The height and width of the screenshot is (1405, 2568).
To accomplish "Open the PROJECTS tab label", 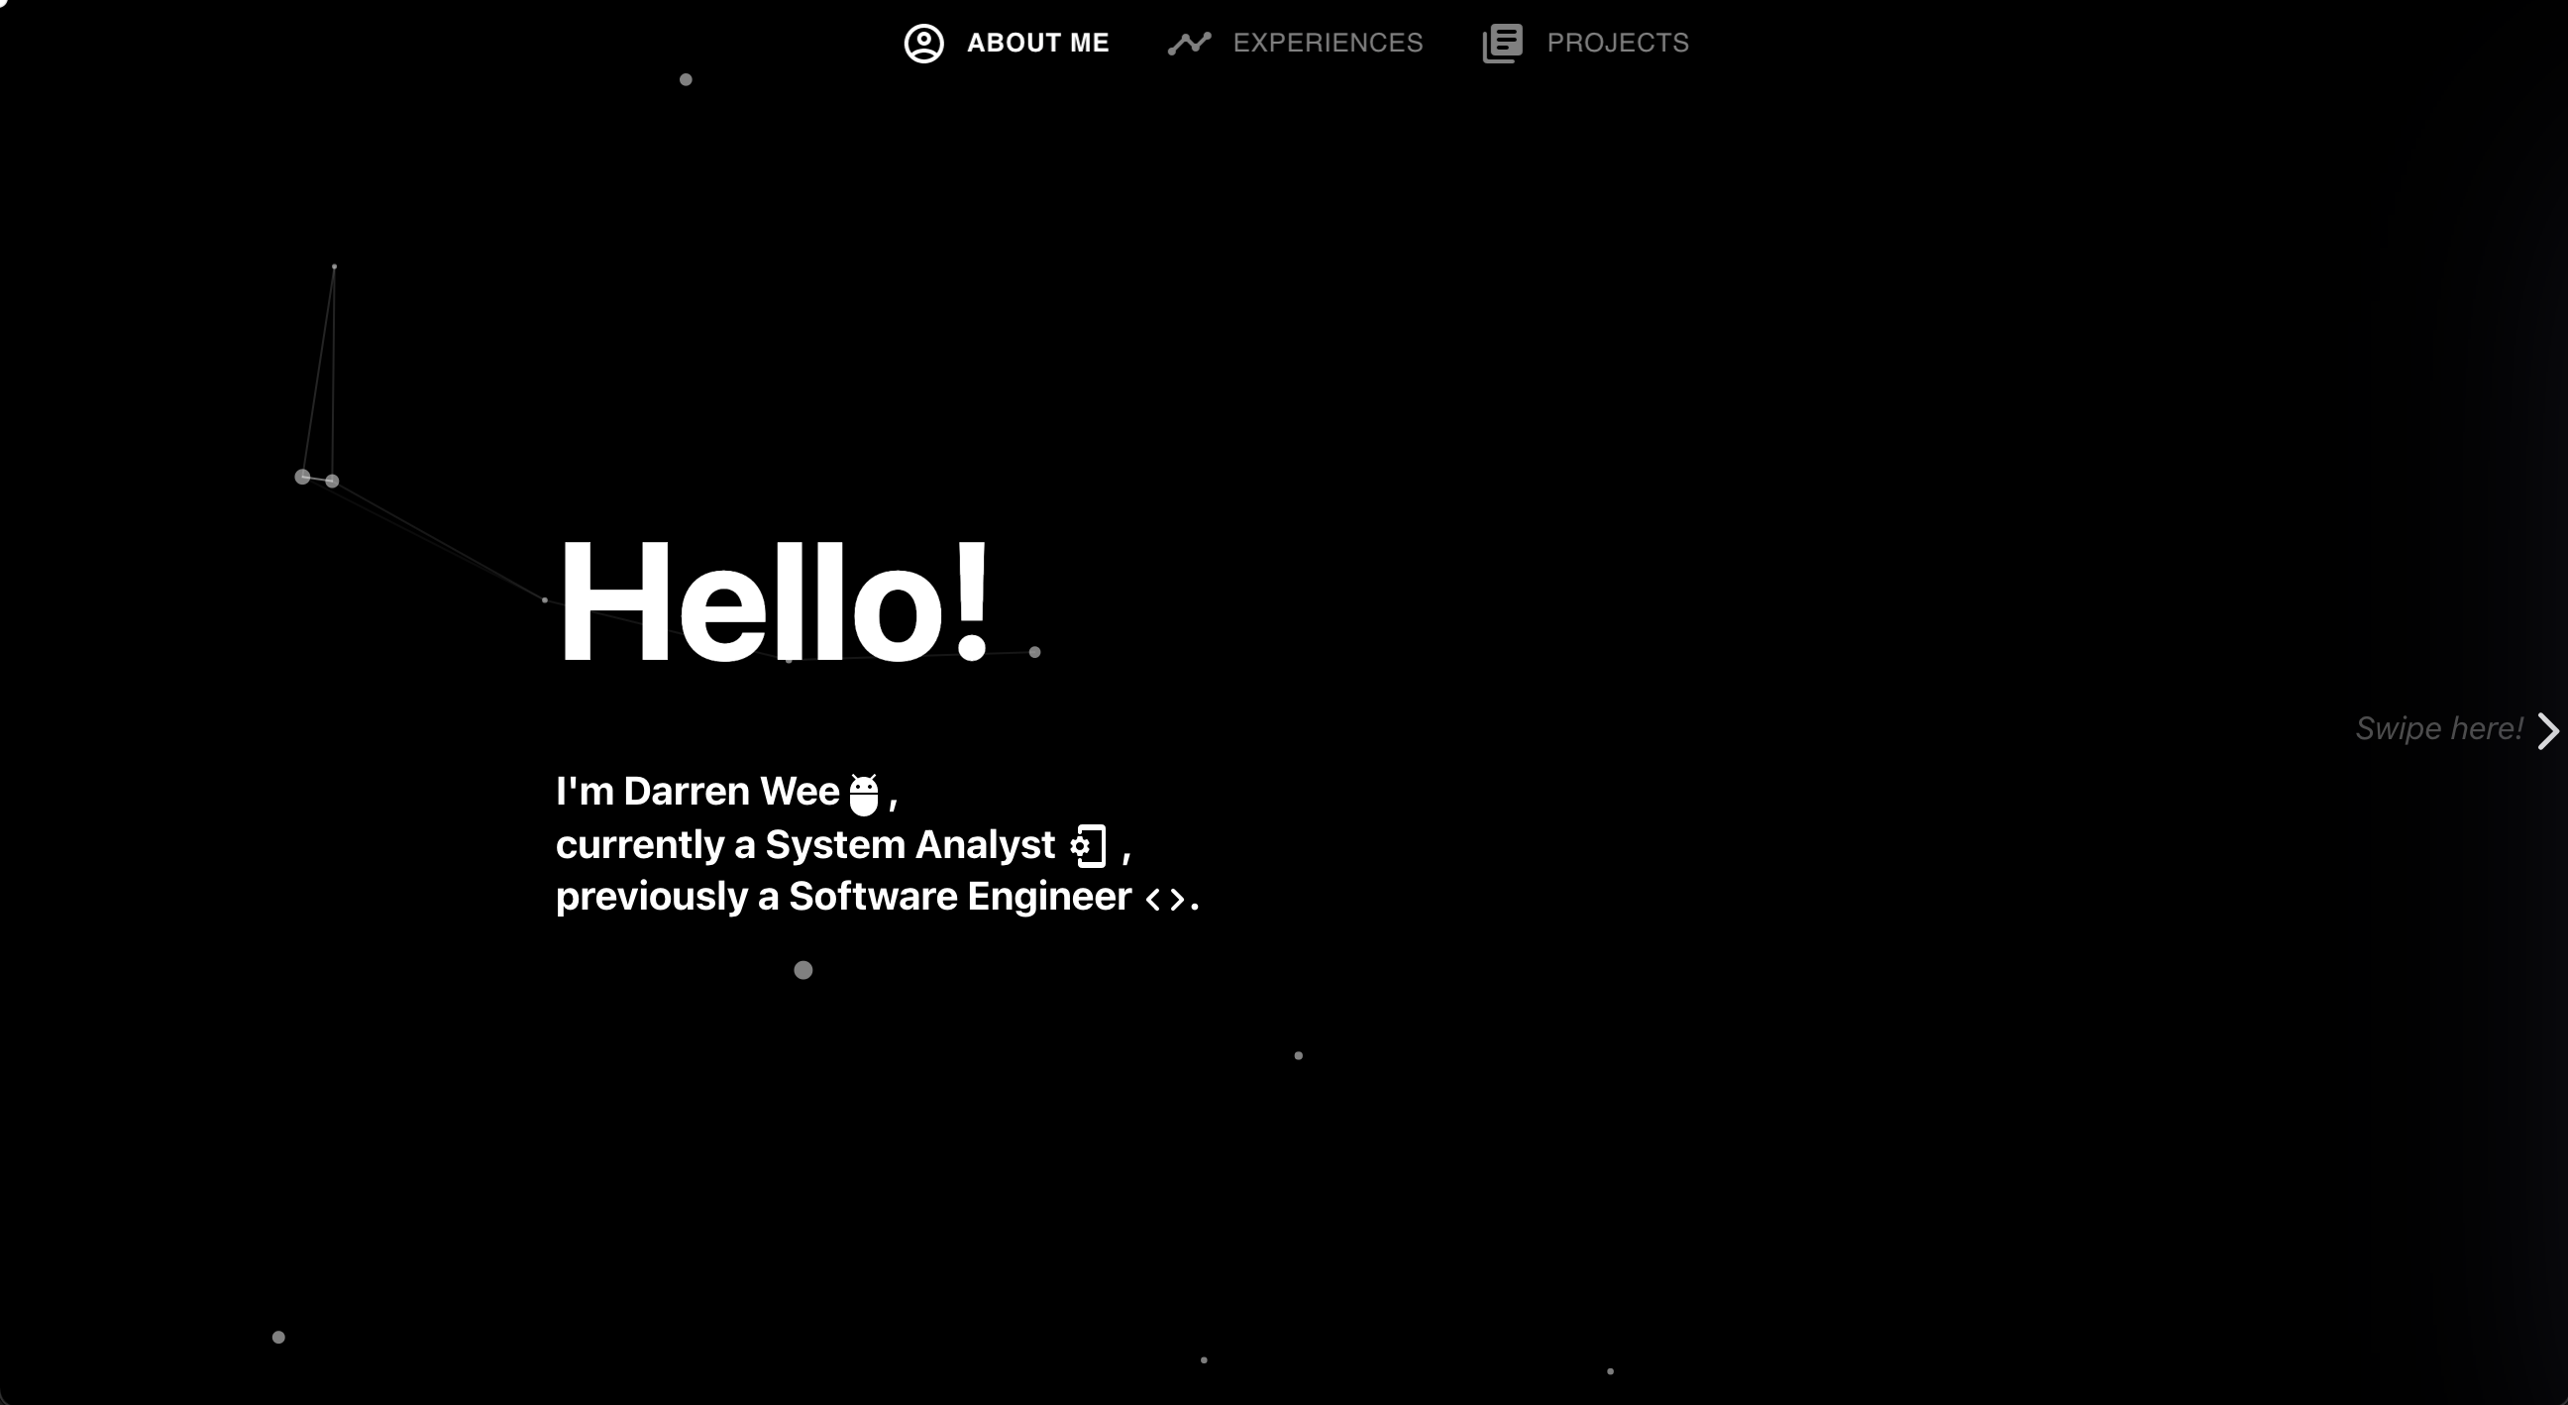I will click(1617, 43).
